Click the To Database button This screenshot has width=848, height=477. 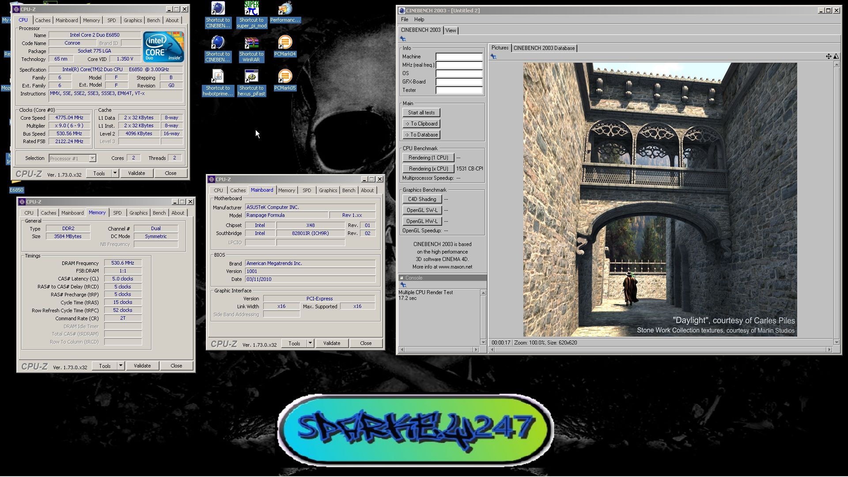point(421,135)
